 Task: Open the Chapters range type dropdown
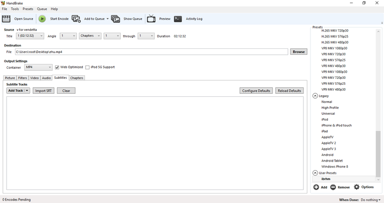tap(90, 36)
